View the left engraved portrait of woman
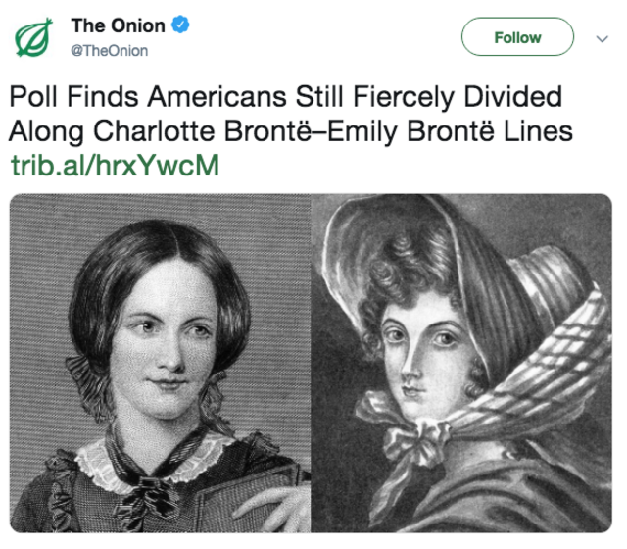627x549 pixels. (160, 364)
